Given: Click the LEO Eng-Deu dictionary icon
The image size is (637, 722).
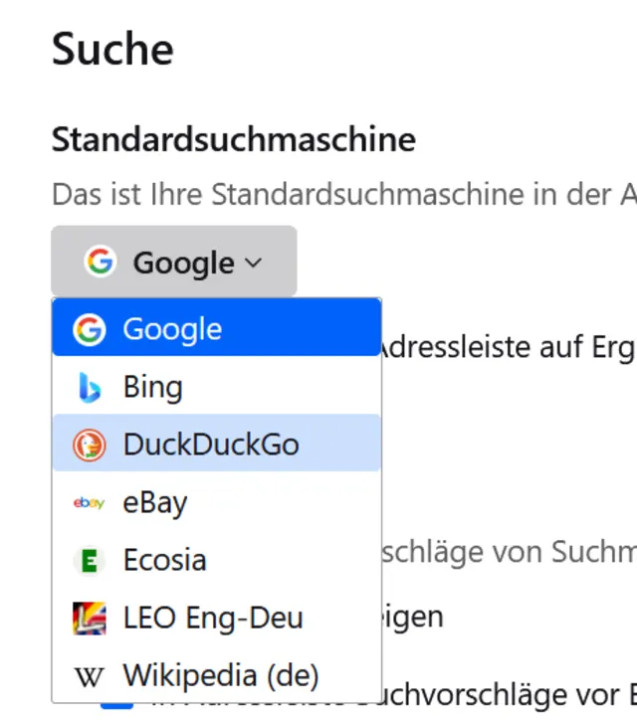Looking at the screenshot, I should click(x=89, y=619).
